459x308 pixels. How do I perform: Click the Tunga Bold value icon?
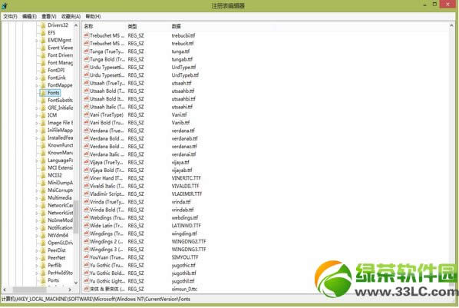(x=87, y=59)
